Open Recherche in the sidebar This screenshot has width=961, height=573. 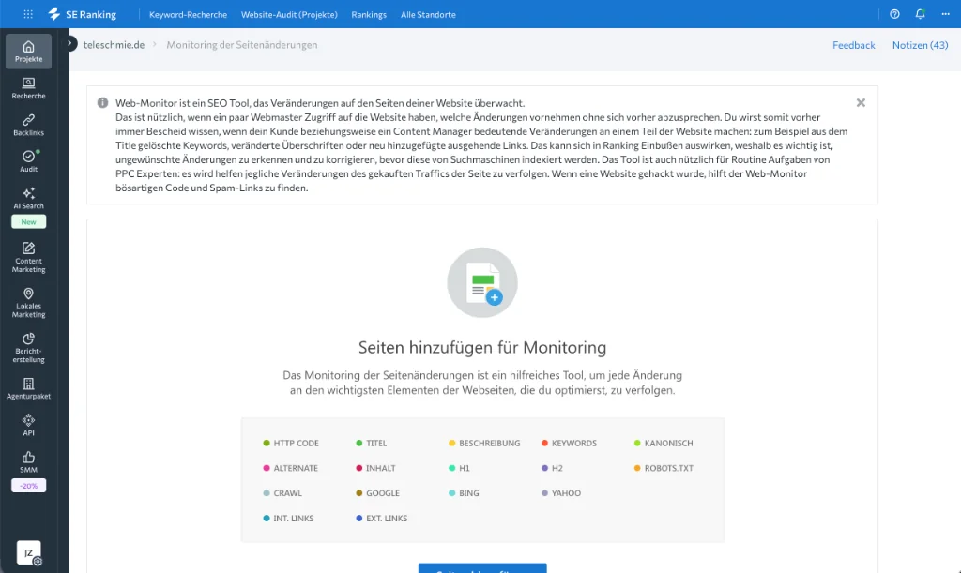tap(29, 88)
